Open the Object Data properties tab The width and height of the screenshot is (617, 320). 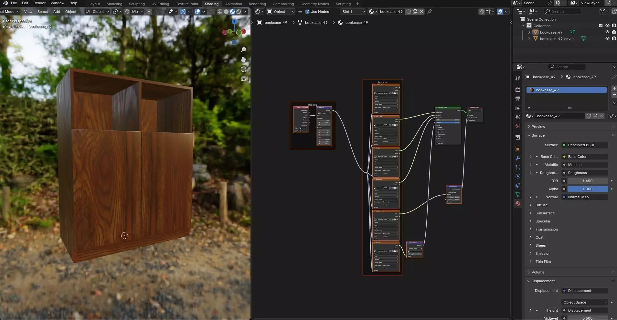click(x=518, y=194)
